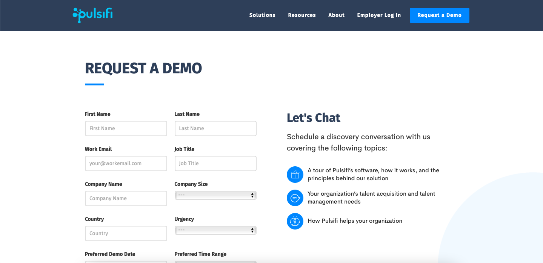Screen dimensions: 543x263
Task: Click the Let's Chat heading
Action: pos(313,118)
